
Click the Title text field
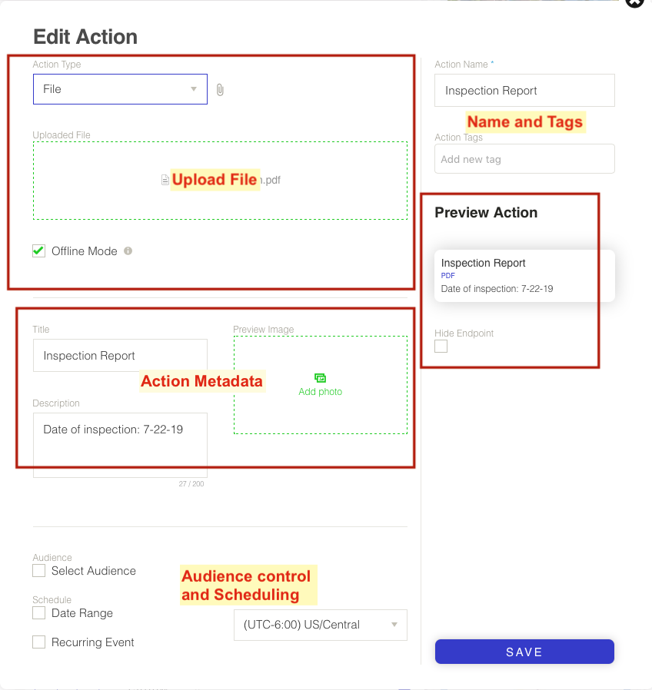pyautogui.click(x=120, y=356)
